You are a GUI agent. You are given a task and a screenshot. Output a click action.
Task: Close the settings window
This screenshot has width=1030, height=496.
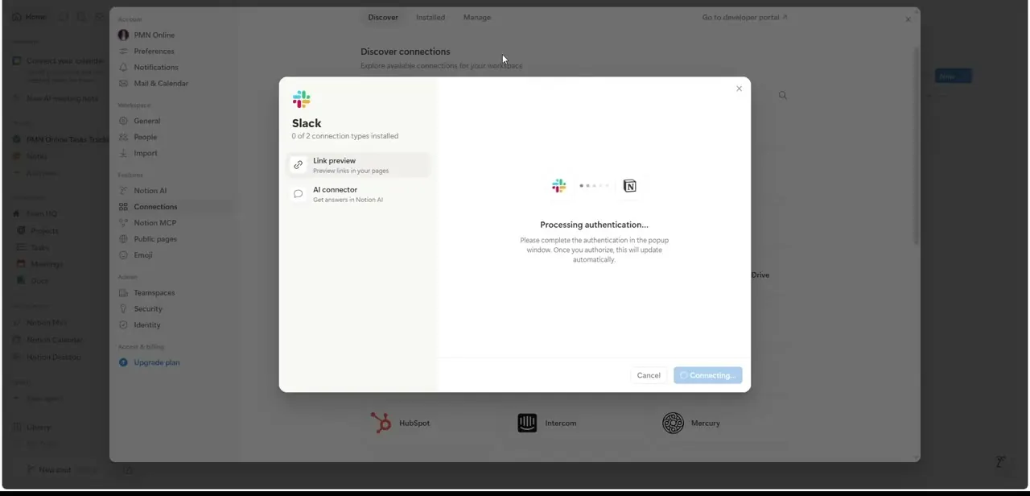(x=908, y=19)
